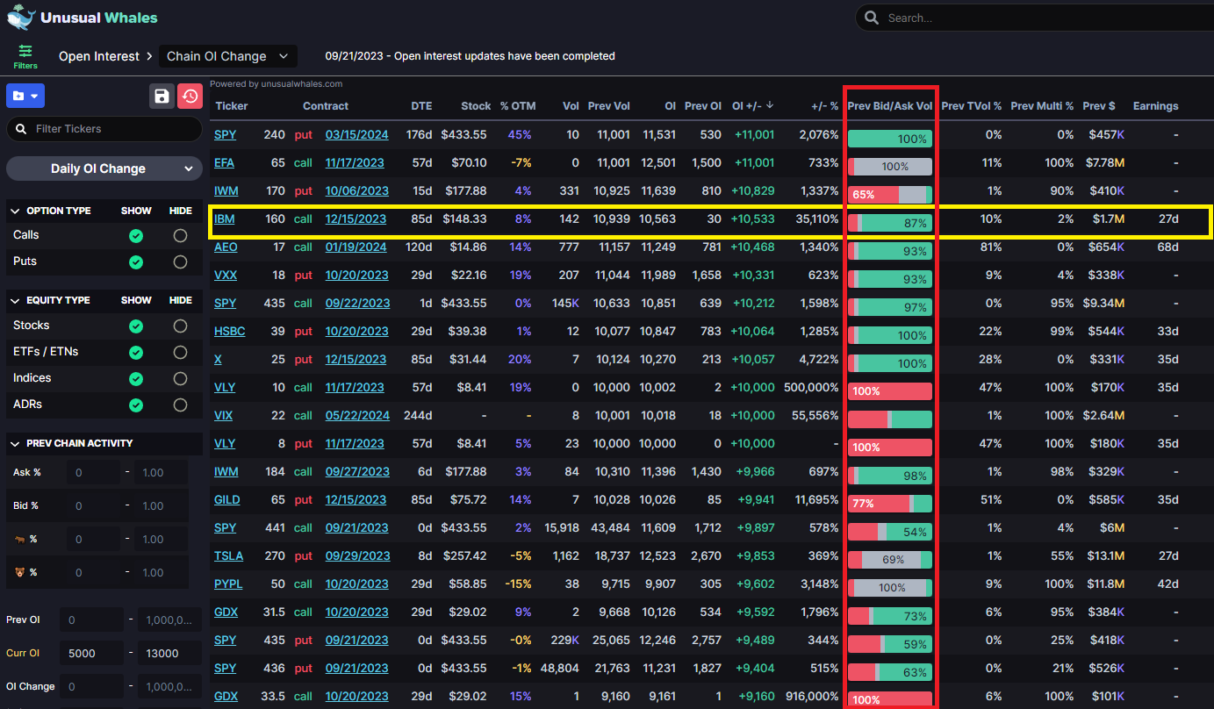This screenshot has width=1214, height=709.
Task: Click bear % minimum input
Action: (x=93, y=572)
